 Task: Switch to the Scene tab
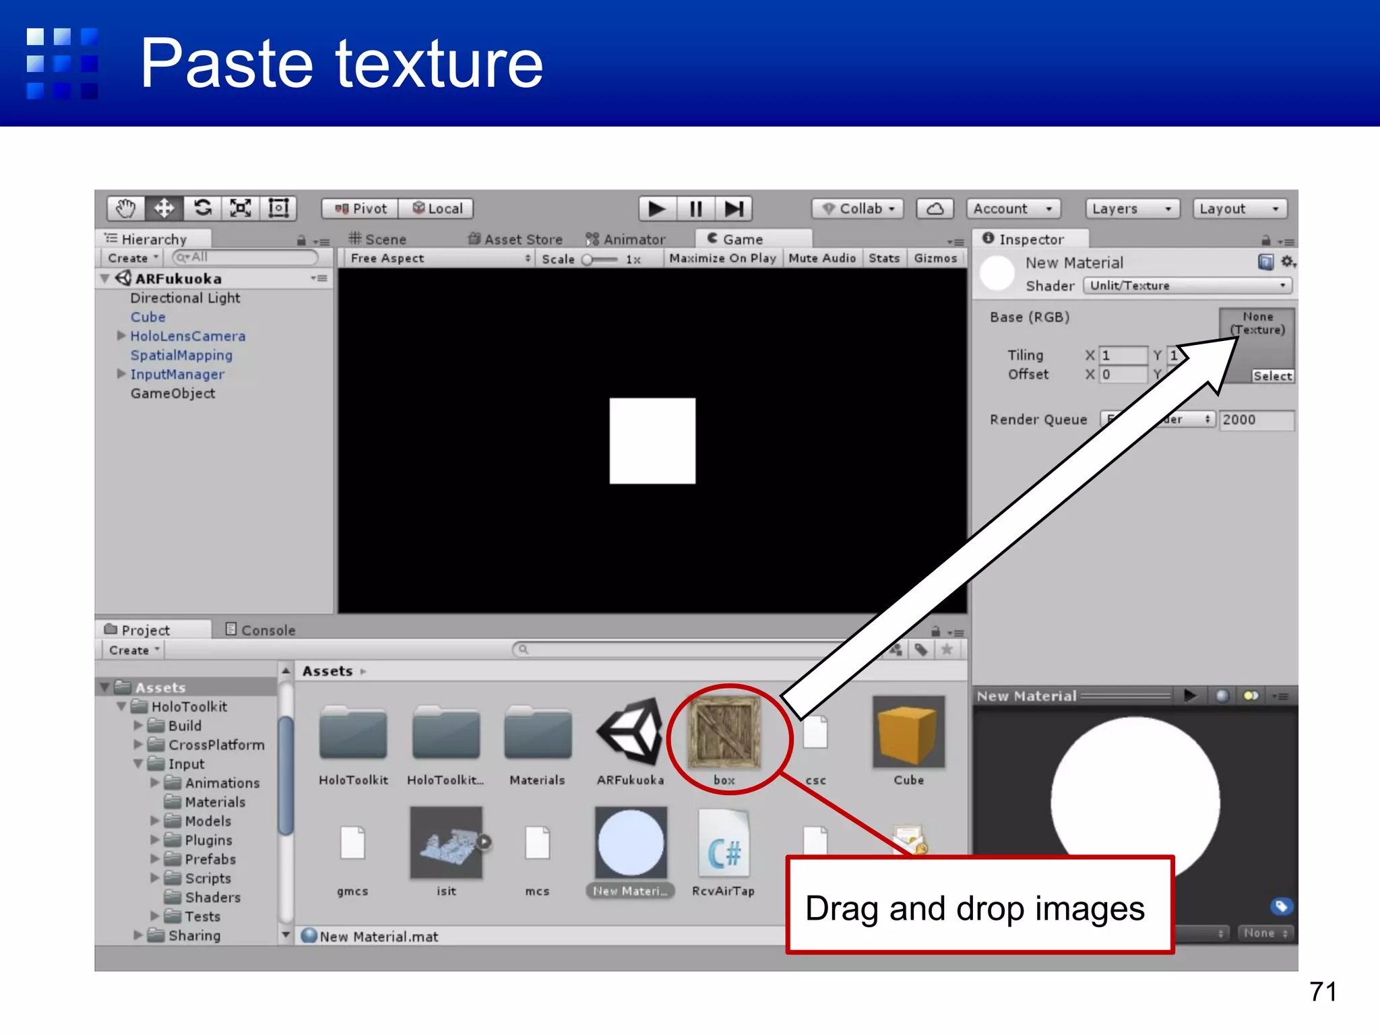[x=377, y=239]
